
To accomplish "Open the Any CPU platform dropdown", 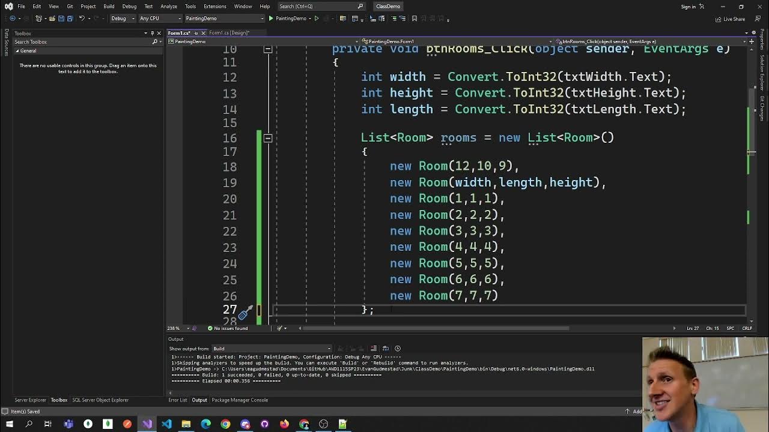I will pyautogui.click(x=159, y=19).
